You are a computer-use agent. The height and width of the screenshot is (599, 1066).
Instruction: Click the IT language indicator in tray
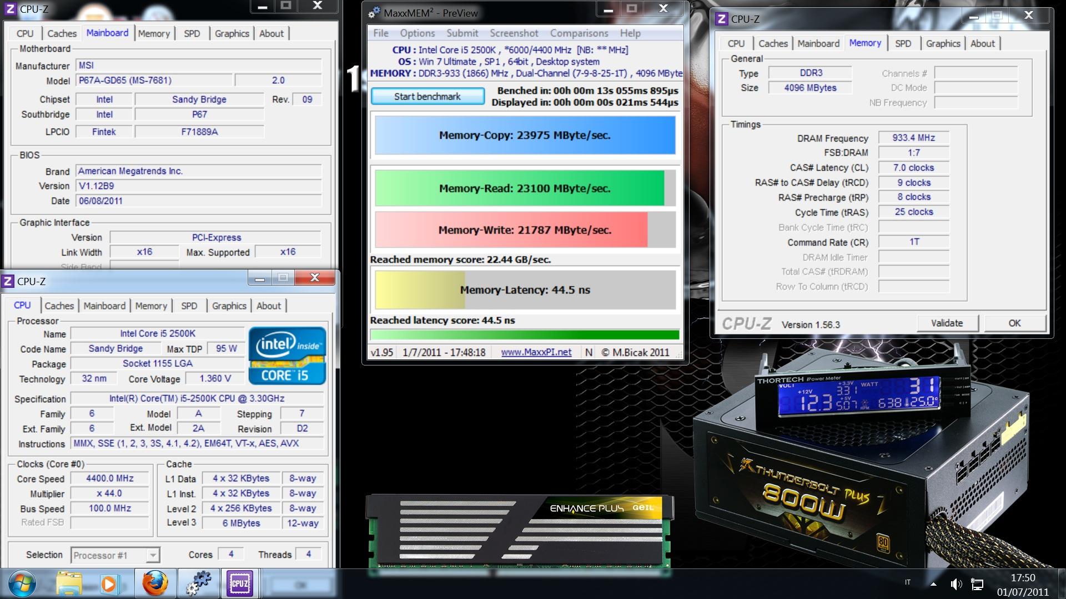click(908, 582)
